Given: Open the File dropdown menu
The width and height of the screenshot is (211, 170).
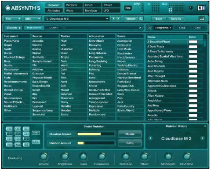Looking at the screenshot, I should tap(13, 19).
